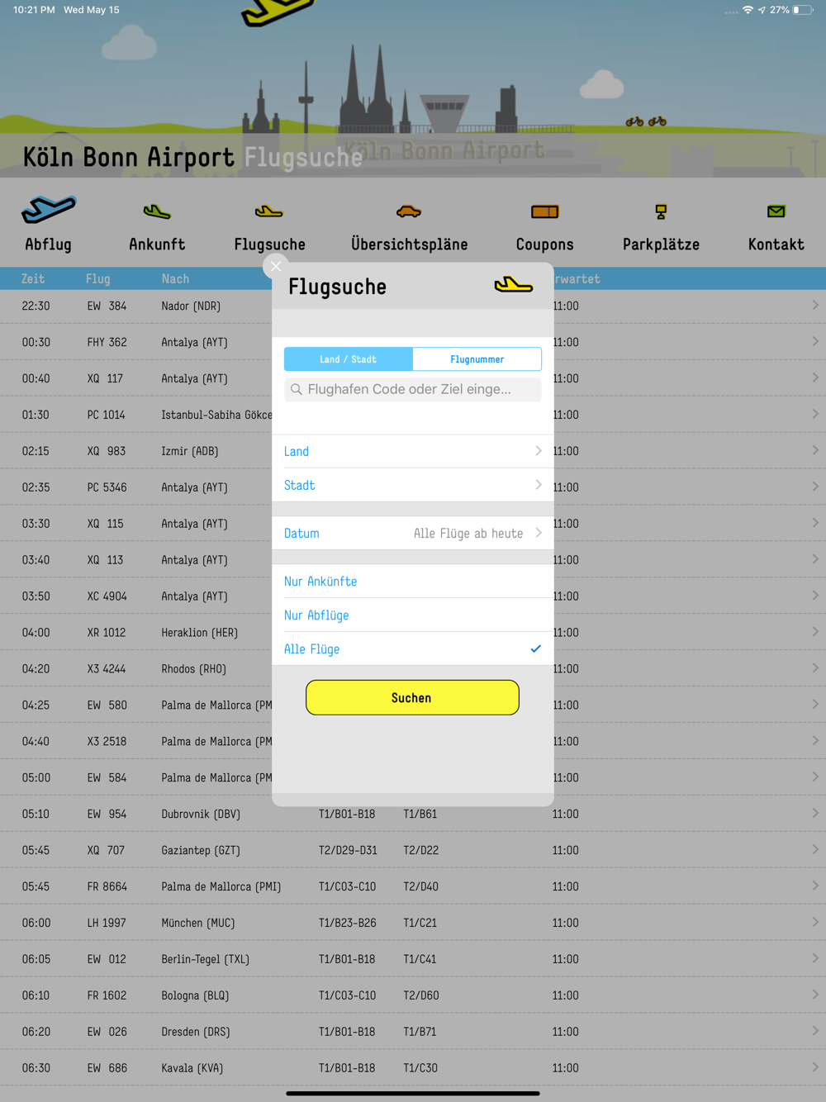Tap the Wi-Fi icon in status bar
The height and width of the screenshot is (1102, 826).
coord(748,10)
